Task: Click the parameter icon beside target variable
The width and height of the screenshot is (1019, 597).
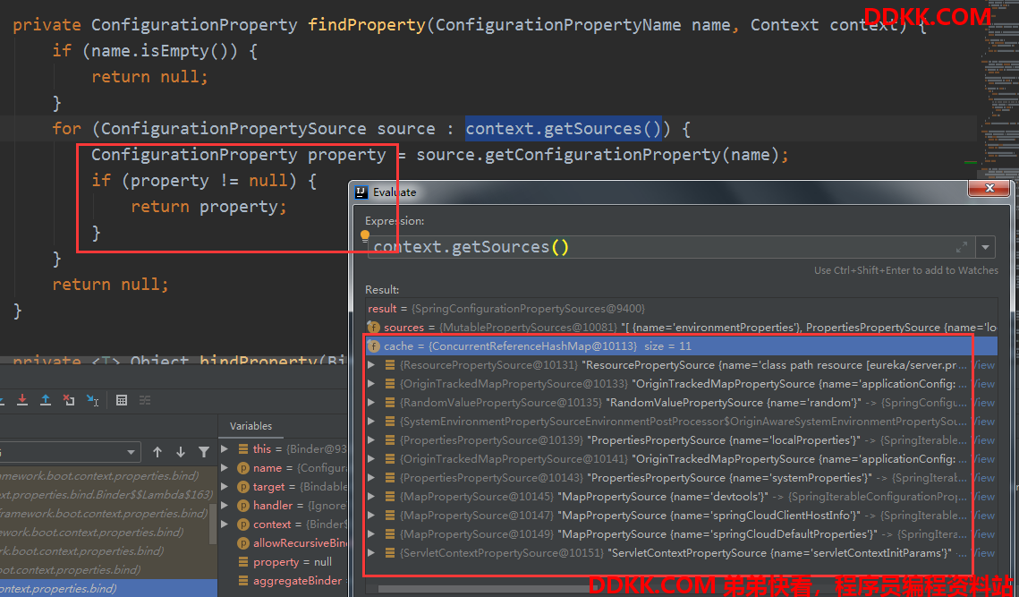Action: (243, 486)
